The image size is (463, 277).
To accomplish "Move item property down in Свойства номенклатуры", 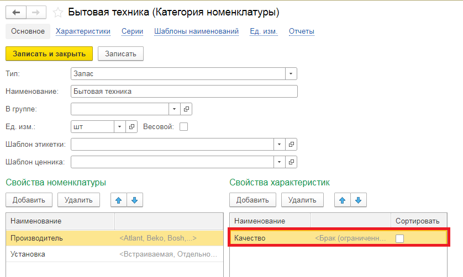I will coord(135,200).
